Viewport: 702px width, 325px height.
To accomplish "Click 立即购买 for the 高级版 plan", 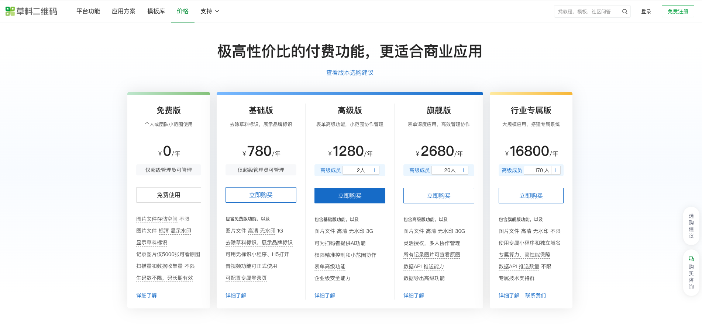I will point(350,196).
